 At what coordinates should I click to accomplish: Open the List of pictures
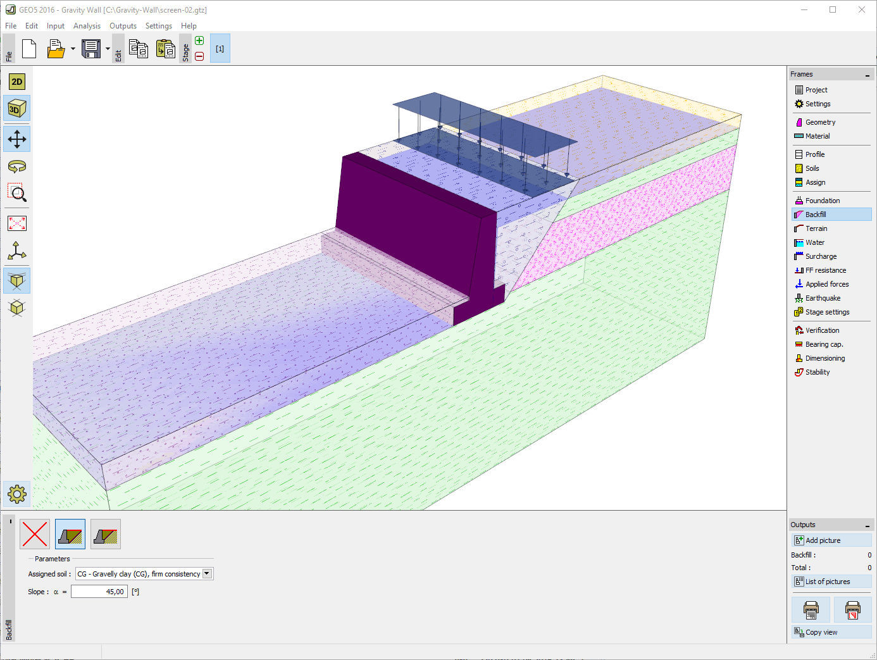pos(828,581)
